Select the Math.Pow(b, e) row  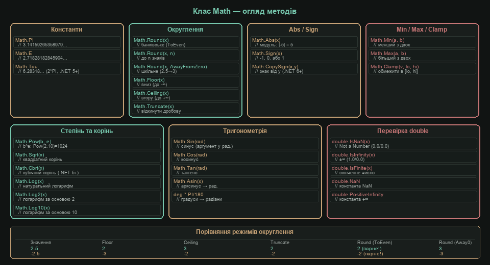click(87, 144)
